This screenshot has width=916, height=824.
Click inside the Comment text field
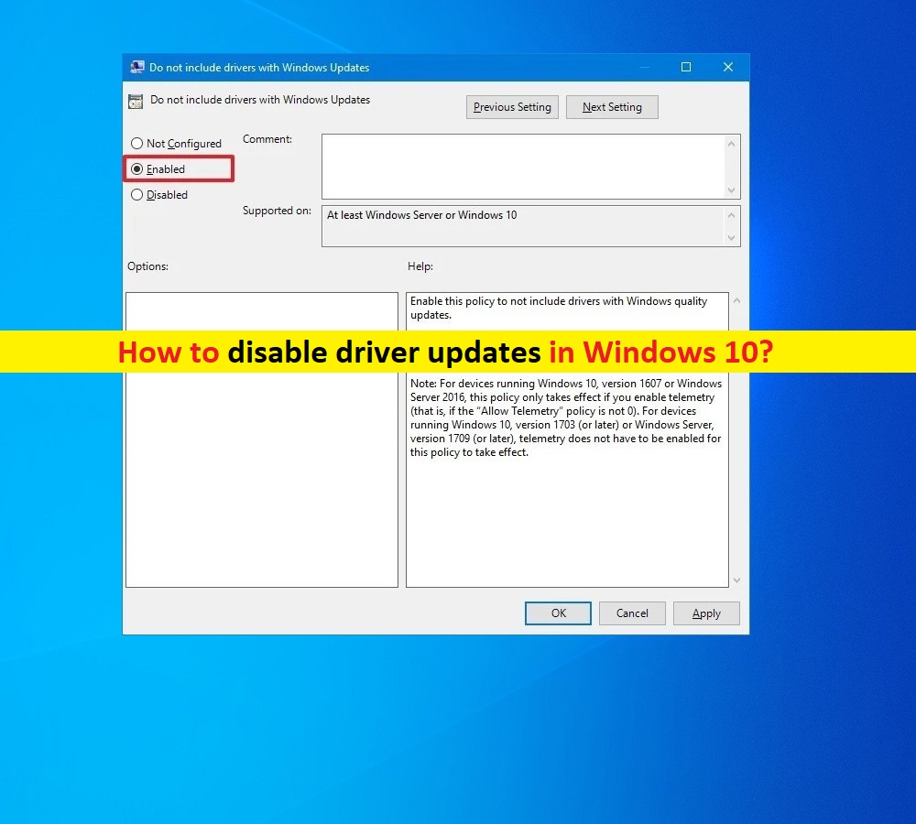pyautogui.click(x=522, y=166)
